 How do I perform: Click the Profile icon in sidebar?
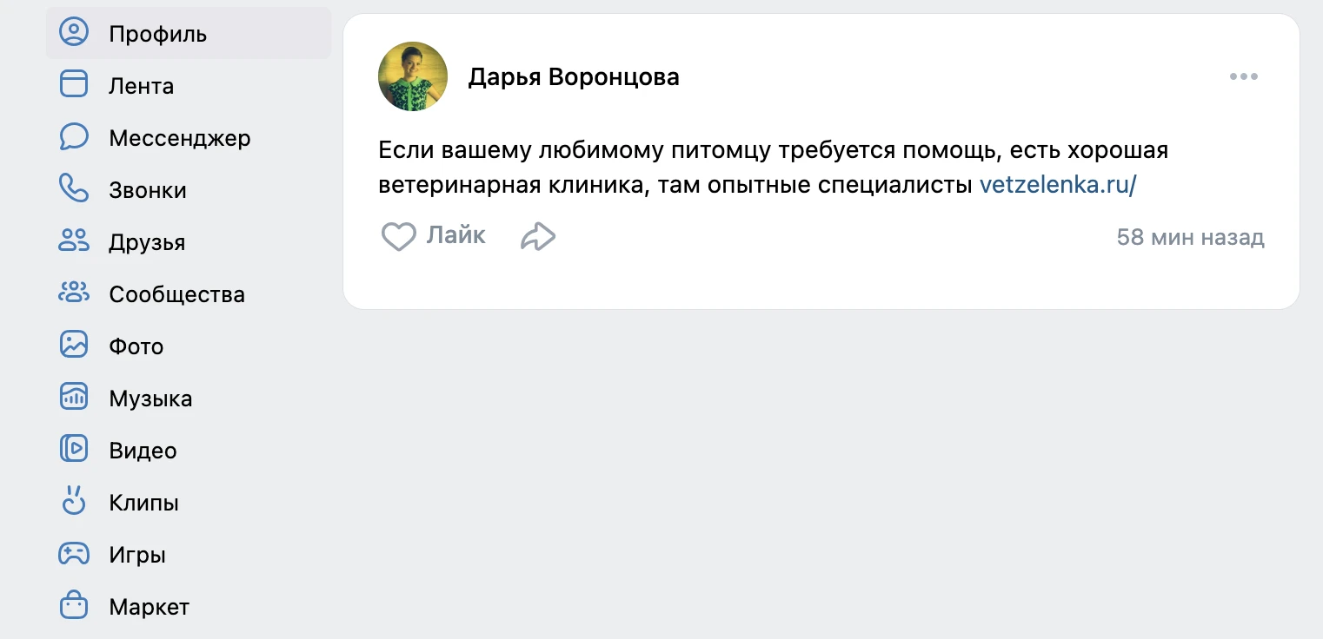coord(74,33)
